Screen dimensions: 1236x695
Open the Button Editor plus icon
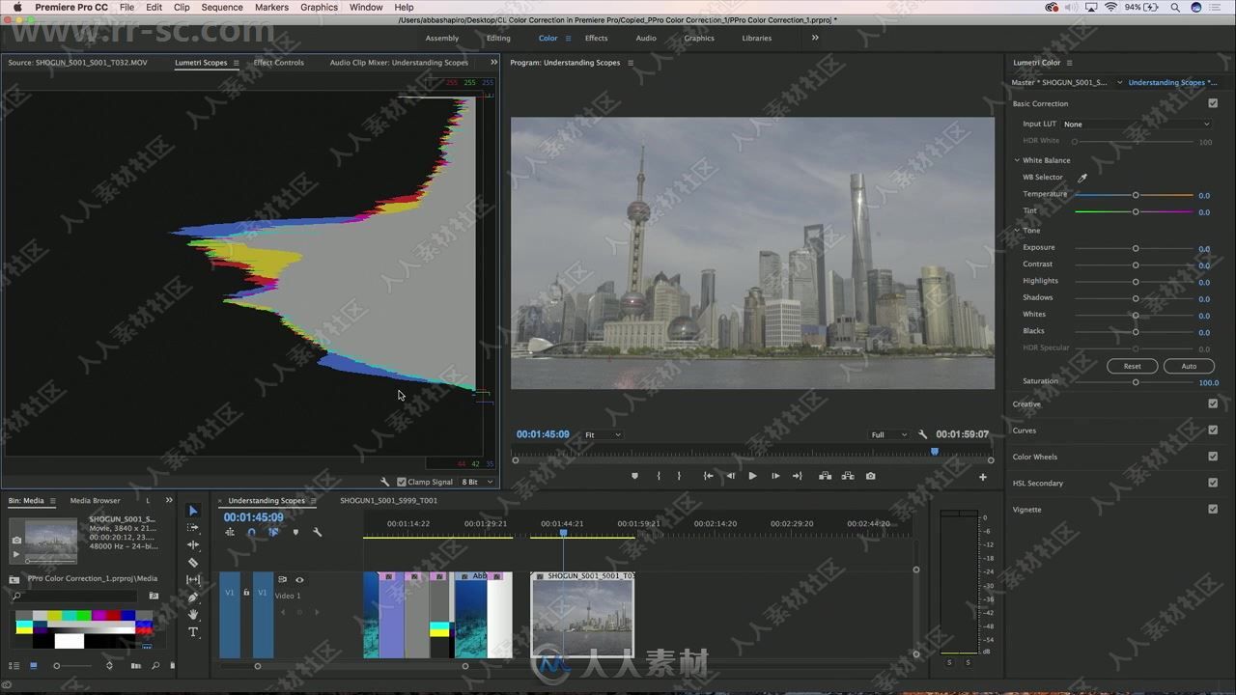(983, 477)
